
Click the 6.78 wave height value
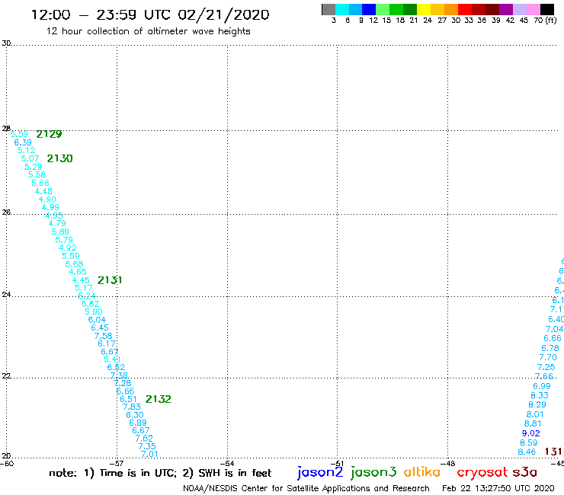(x=550, y=348)
